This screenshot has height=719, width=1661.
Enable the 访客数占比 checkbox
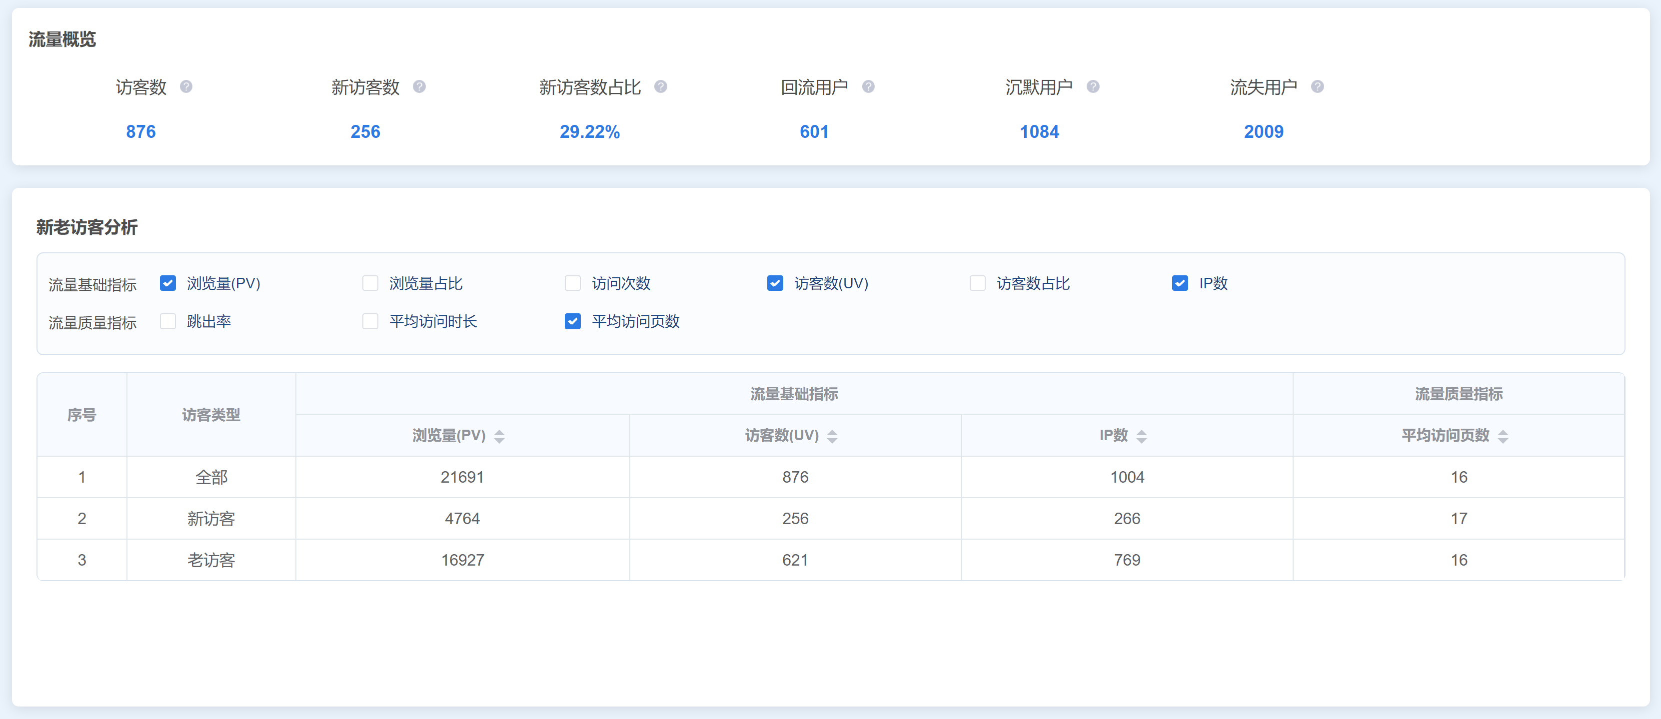(978, 283)
